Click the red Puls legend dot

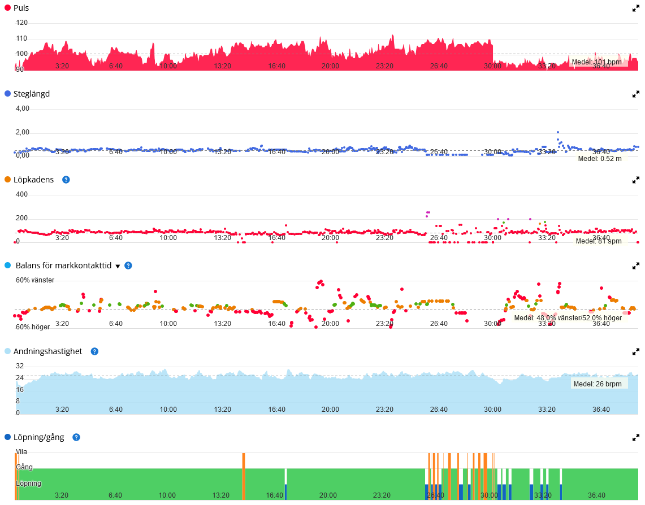(7, 8)
